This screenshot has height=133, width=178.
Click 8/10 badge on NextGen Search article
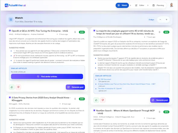(x=166, y=112)
